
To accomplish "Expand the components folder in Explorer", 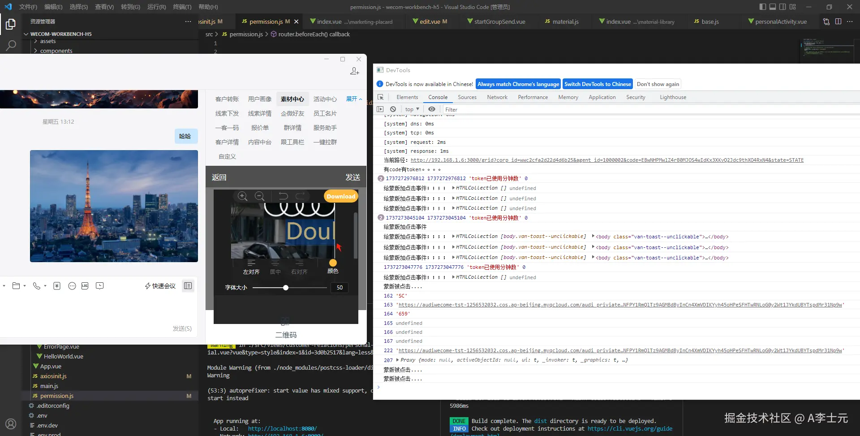I will (x=56, y=51).
